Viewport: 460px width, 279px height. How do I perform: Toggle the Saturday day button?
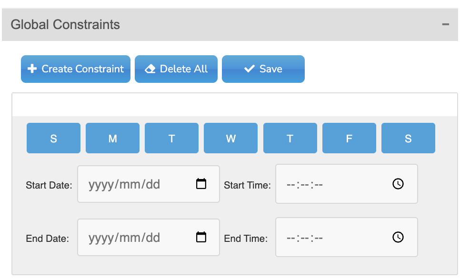pyautogui.click(x=408, y=138)
